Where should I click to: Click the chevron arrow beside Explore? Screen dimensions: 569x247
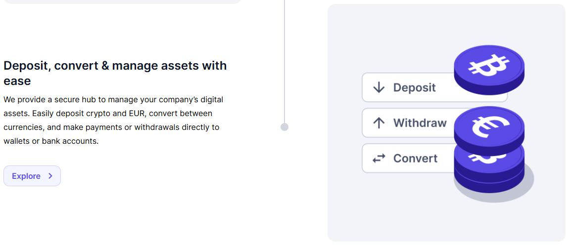point(50,176)
